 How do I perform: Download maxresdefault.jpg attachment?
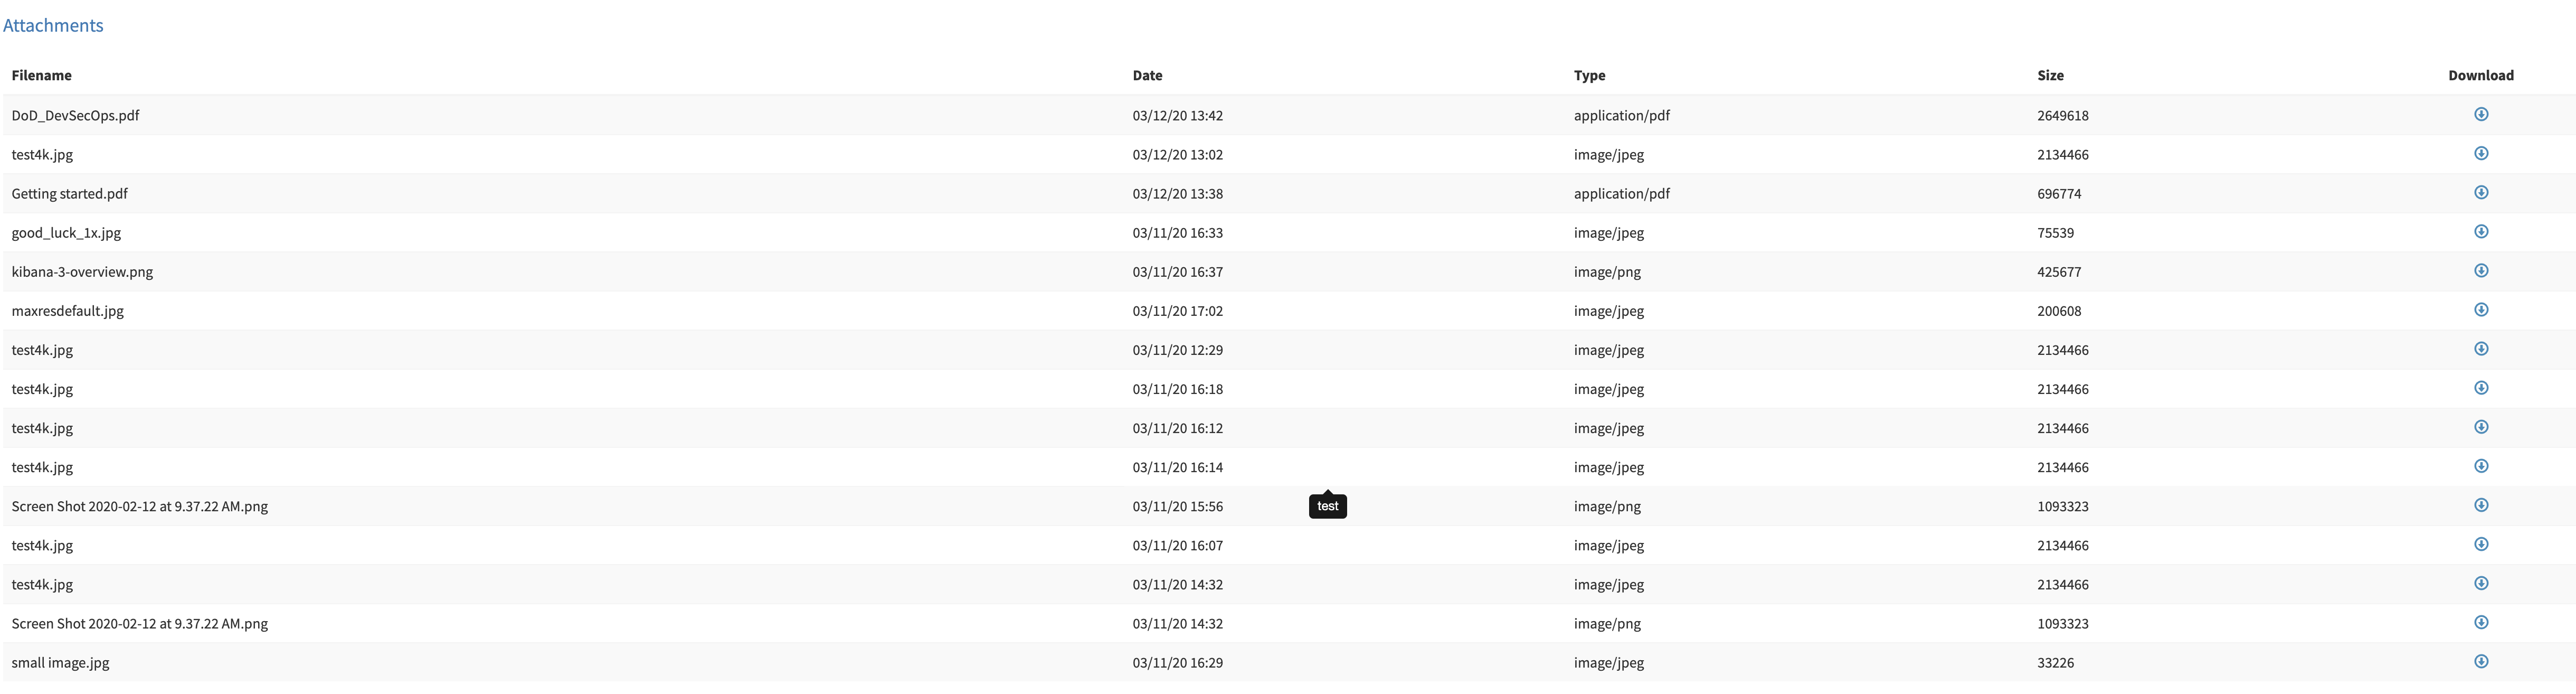(x=2481, y=309)
